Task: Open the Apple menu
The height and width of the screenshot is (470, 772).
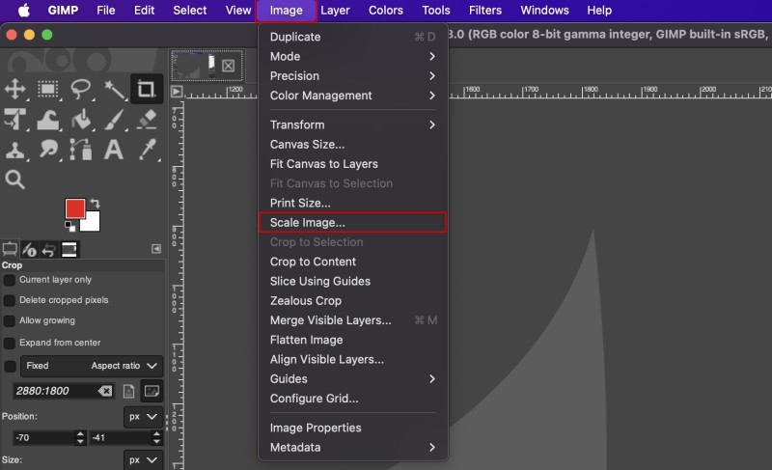Action: pos(23,11)
